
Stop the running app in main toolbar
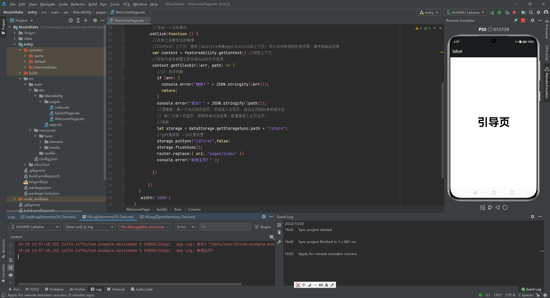click(514, 12)
